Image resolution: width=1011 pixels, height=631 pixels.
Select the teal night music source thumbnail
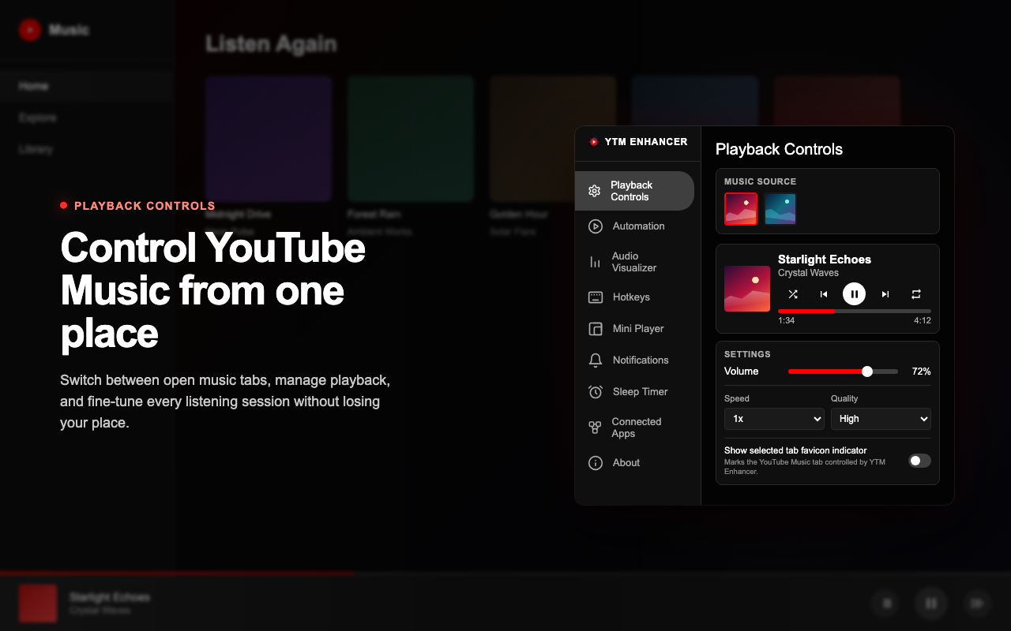[x=780, y=209]
